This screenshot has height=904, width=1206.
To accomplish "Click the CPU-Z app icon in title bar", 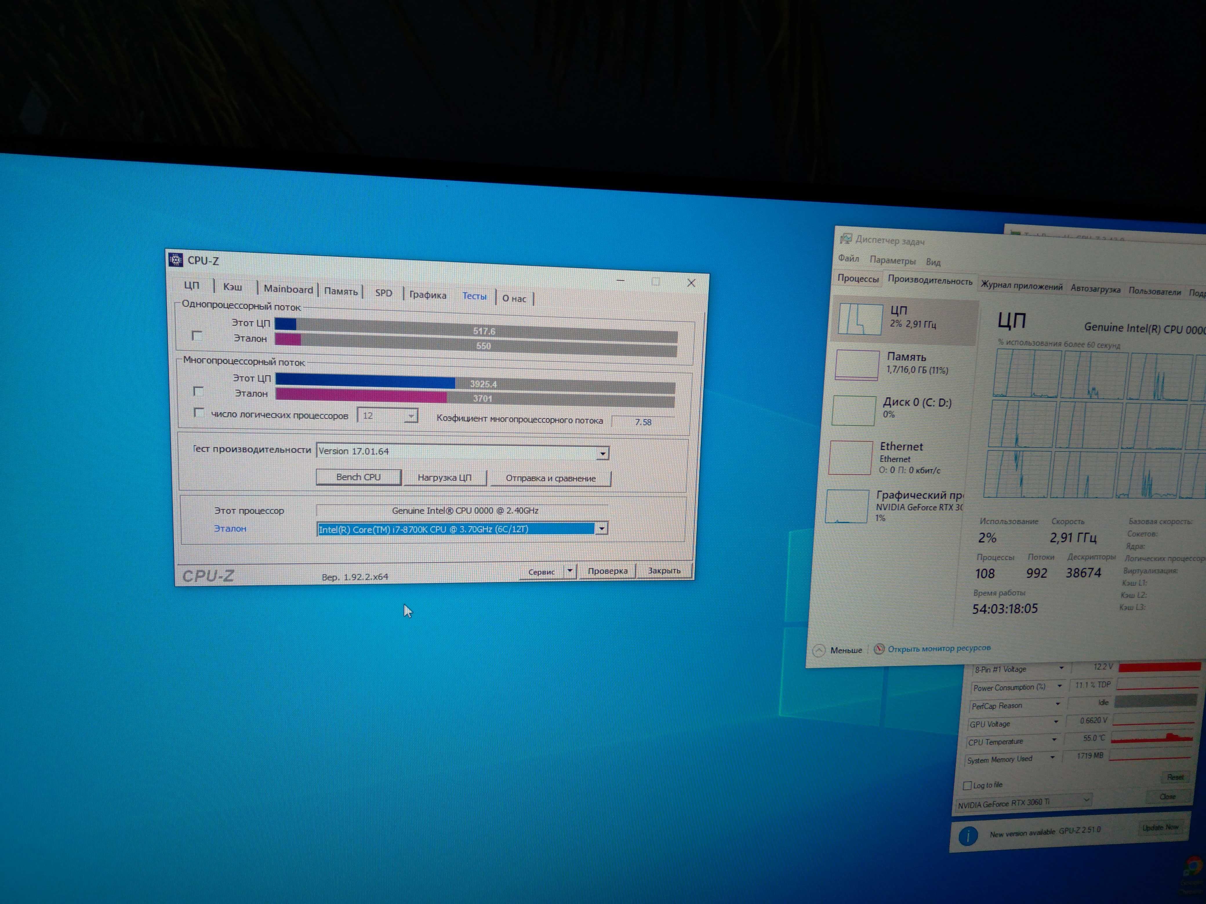I will click(176, 260).
